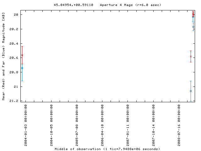Screen dimensions: 201x151
Task: Click date label 2005-07-08 00:00:00
Action: tap(77, 125)
